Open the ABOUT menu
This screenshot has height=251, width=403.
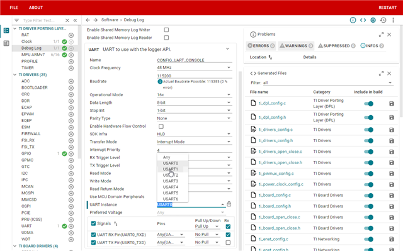point(36,8)
